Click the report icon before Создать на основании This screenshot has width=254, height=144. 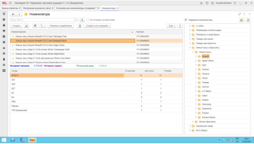click(x=80, y=26)
